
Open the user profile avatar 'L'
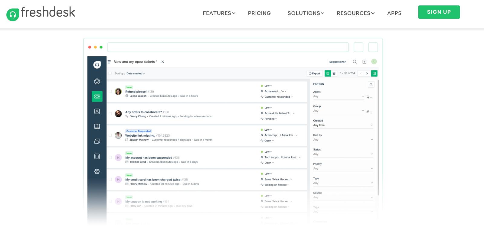pyautogui.click(x=374, y=61)
